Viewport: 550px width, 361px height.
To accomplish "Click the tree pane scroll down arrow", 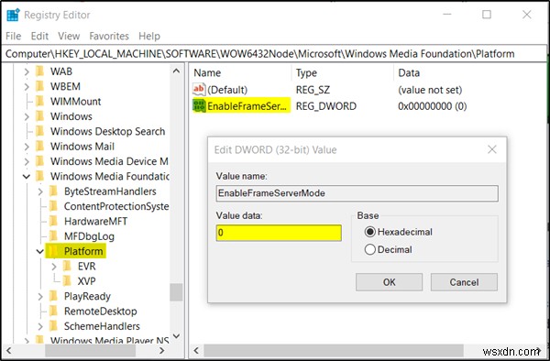I will [176, 336].
